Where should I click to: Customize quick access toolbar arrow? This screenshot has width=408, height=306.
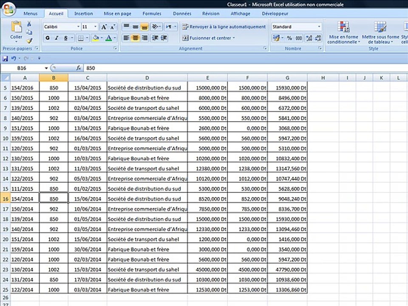pos(39,59)
